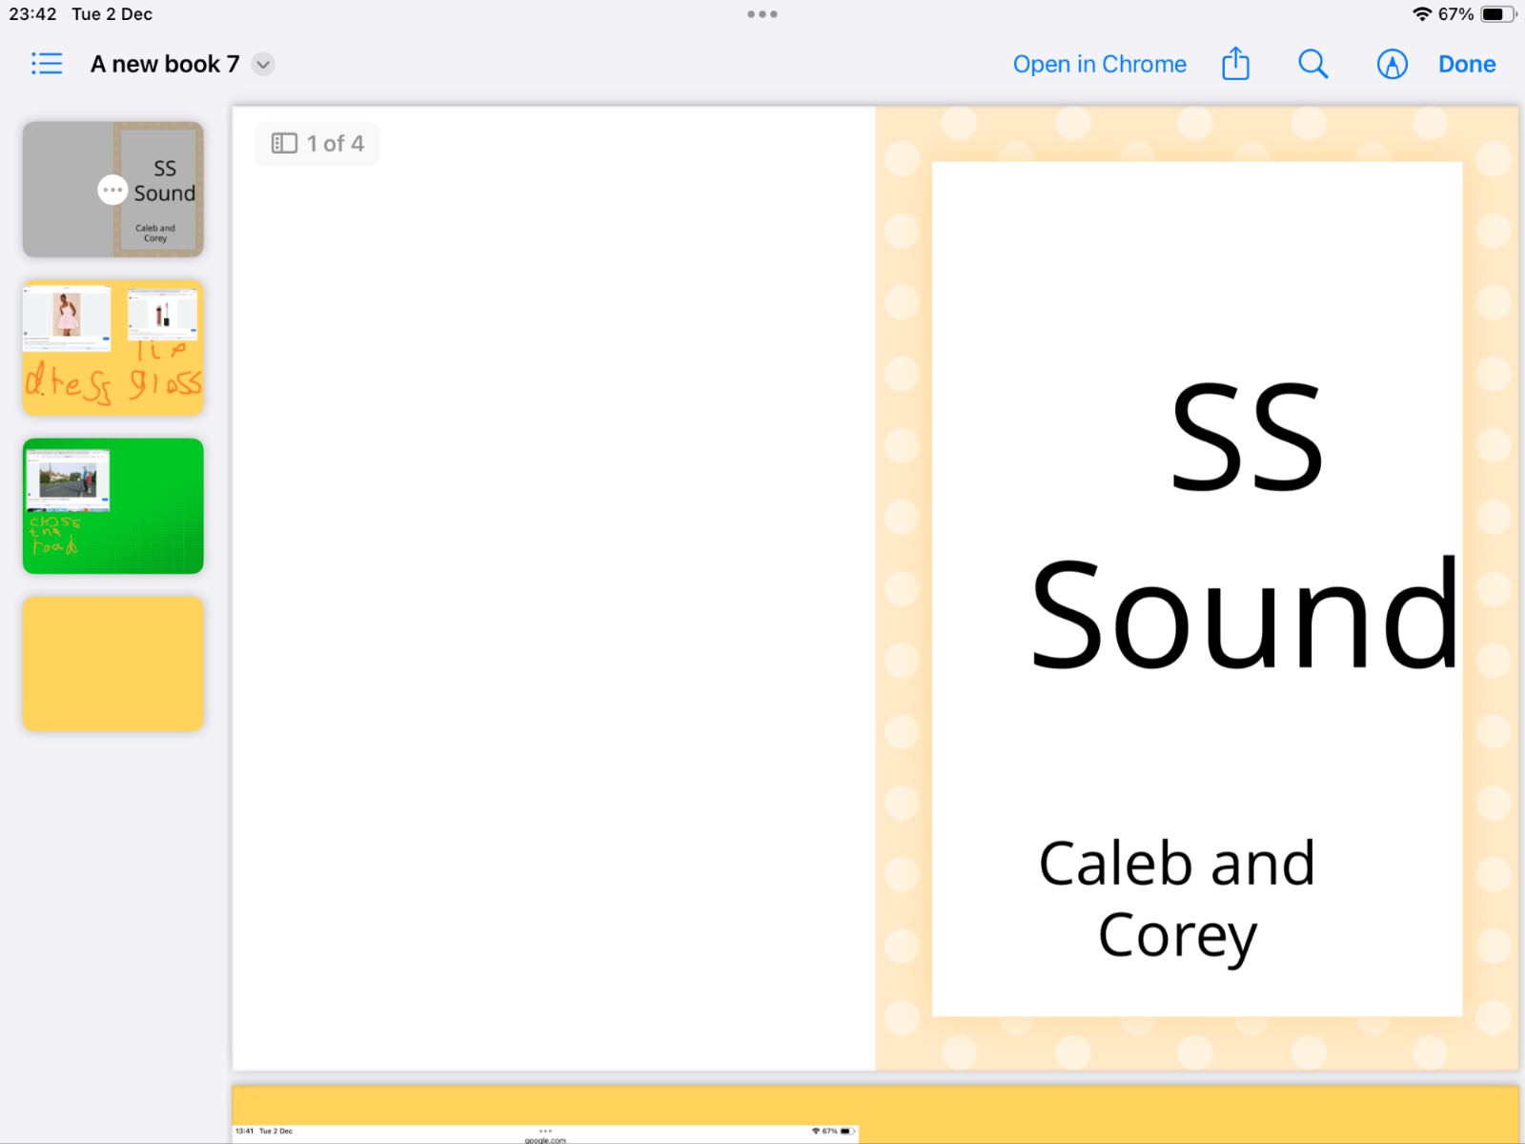Image resolution: width=1525 pixels, height=1144 pixels.
Task: Tap the next yellow page preview below
Action: click(x=953, y=1111)
